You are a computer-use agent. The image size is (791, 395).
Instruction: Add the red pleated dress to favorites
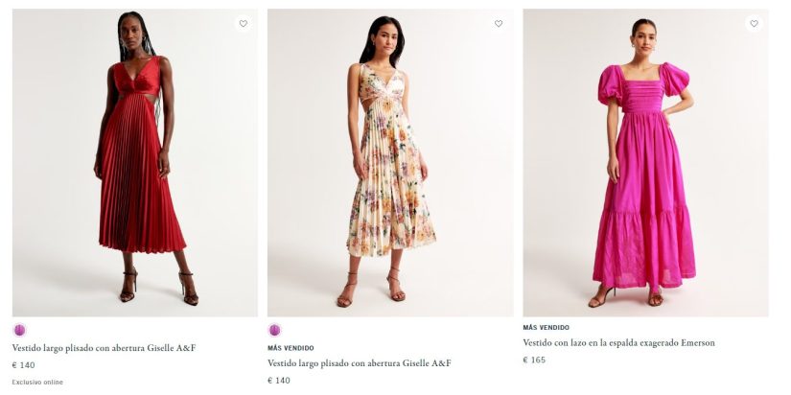point(244,24)
